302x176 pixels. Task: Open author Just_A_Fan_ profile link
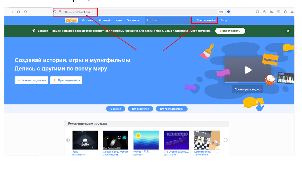171,155
